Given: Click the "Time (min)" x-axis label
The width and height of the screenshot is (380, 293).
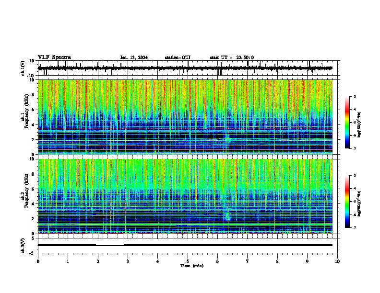Looking at the screenshot, I should pyautogui.click(x=192, y=266).
